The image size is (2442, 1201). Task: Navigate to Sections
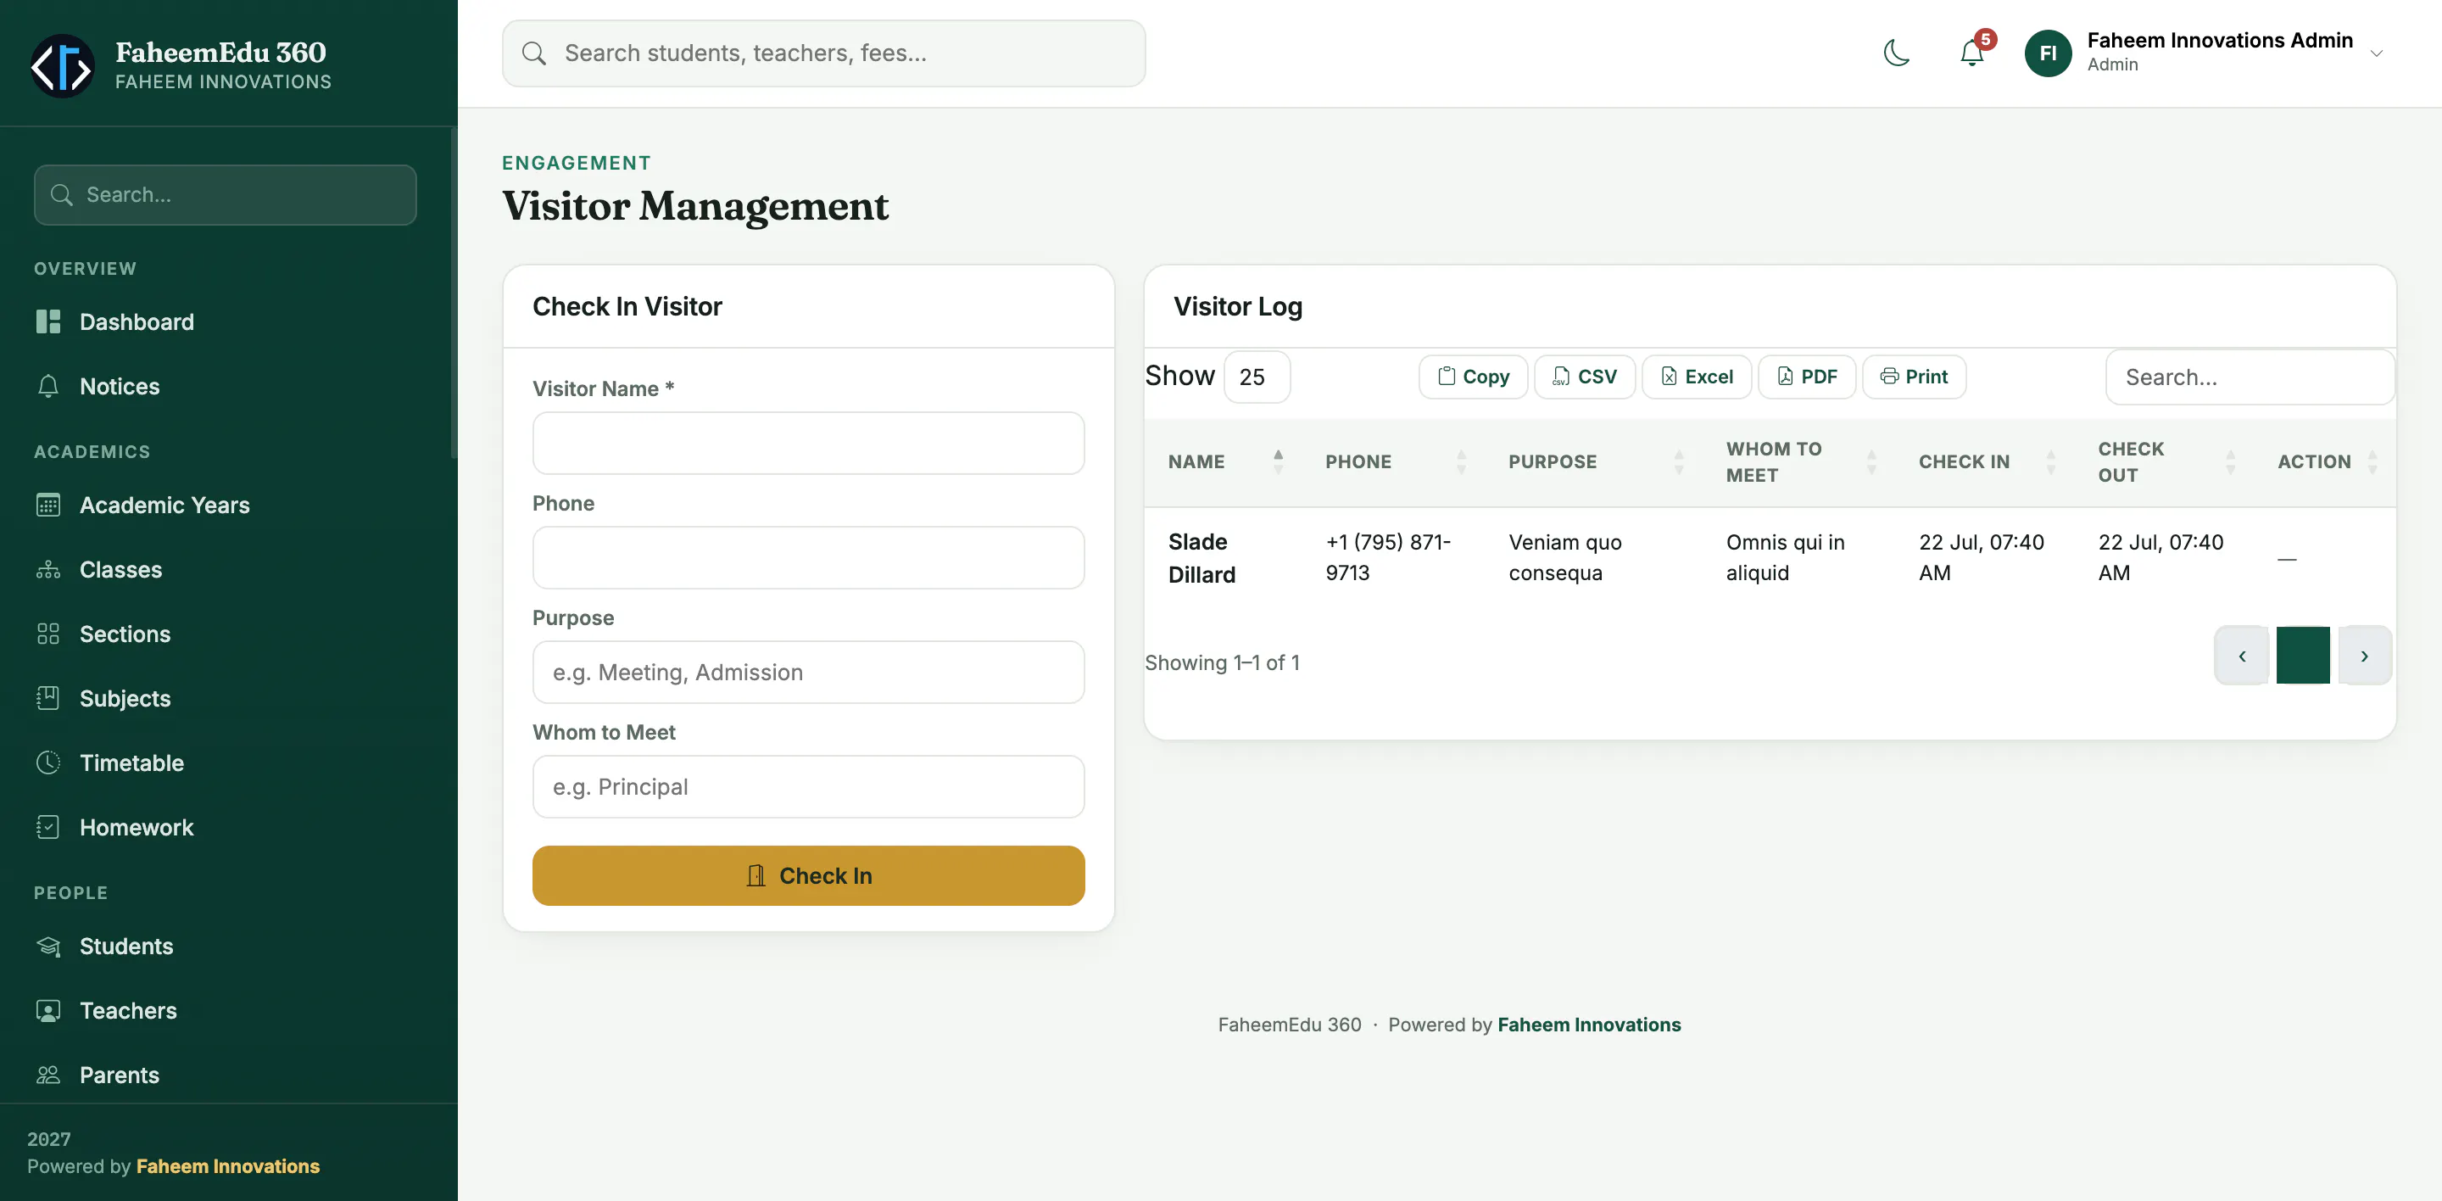click(x=226, y=634)
